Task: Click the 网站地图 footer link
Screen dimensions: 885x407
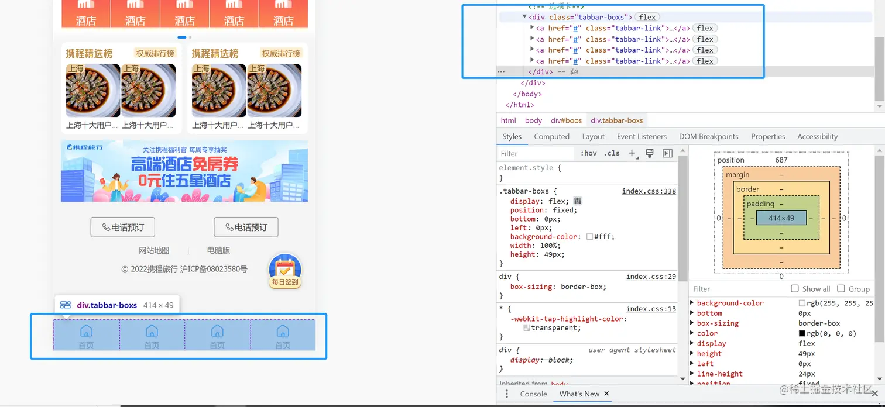Action: (x=154, y=250)
